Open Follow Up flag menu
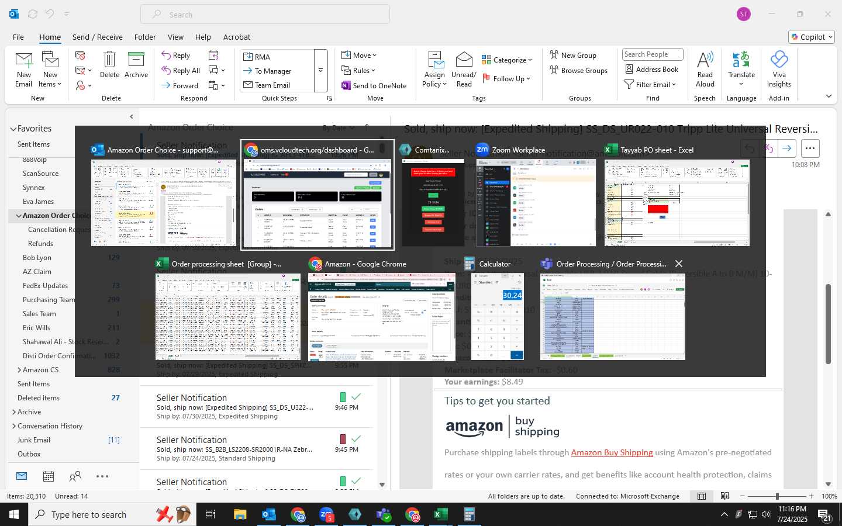Viewport: 842px width, 526px height. coord(506,78)
